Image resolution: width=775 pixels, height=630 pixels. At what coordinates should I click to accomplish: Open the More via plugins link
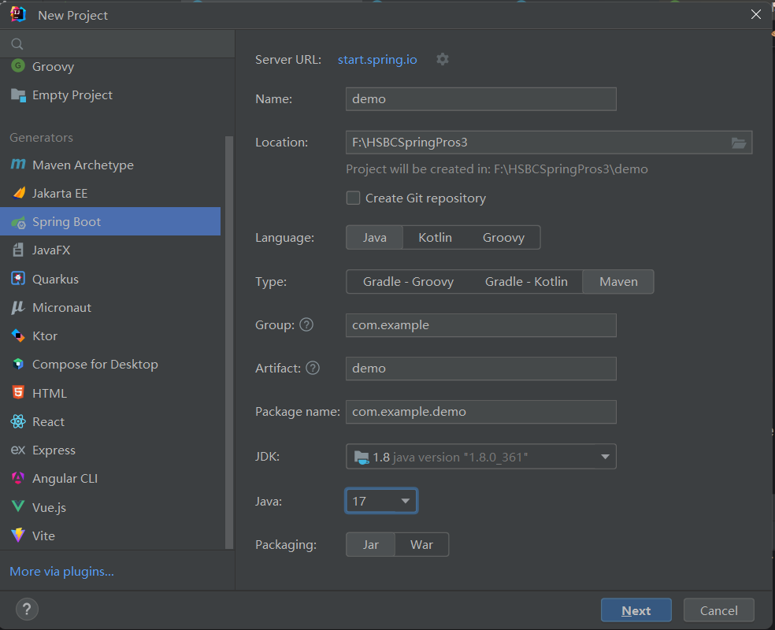(61, 571)
